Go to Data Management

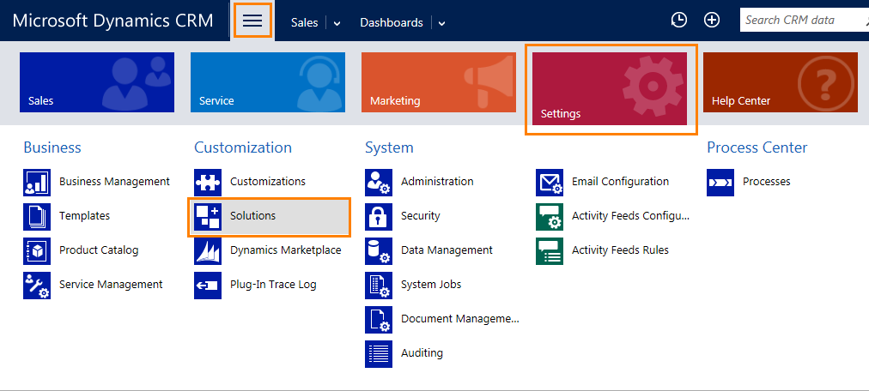[447, 250]
